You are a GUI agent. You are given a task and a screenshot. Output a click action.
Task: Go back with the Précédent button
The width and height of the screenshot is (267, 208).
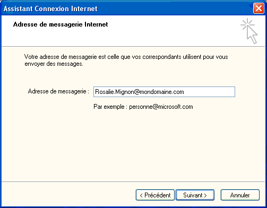point(155,195)
